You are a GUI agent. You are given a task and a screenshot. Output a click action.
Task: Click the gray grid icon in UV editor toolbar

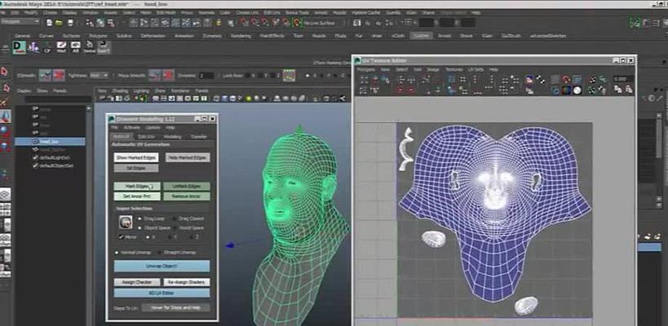point(555,80)
